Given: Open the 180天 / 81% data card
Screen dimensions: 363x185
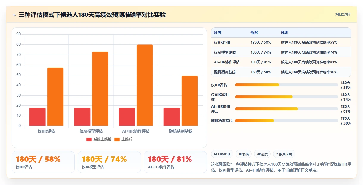Looking at the screenshot, I should click(x=175, y=162).
